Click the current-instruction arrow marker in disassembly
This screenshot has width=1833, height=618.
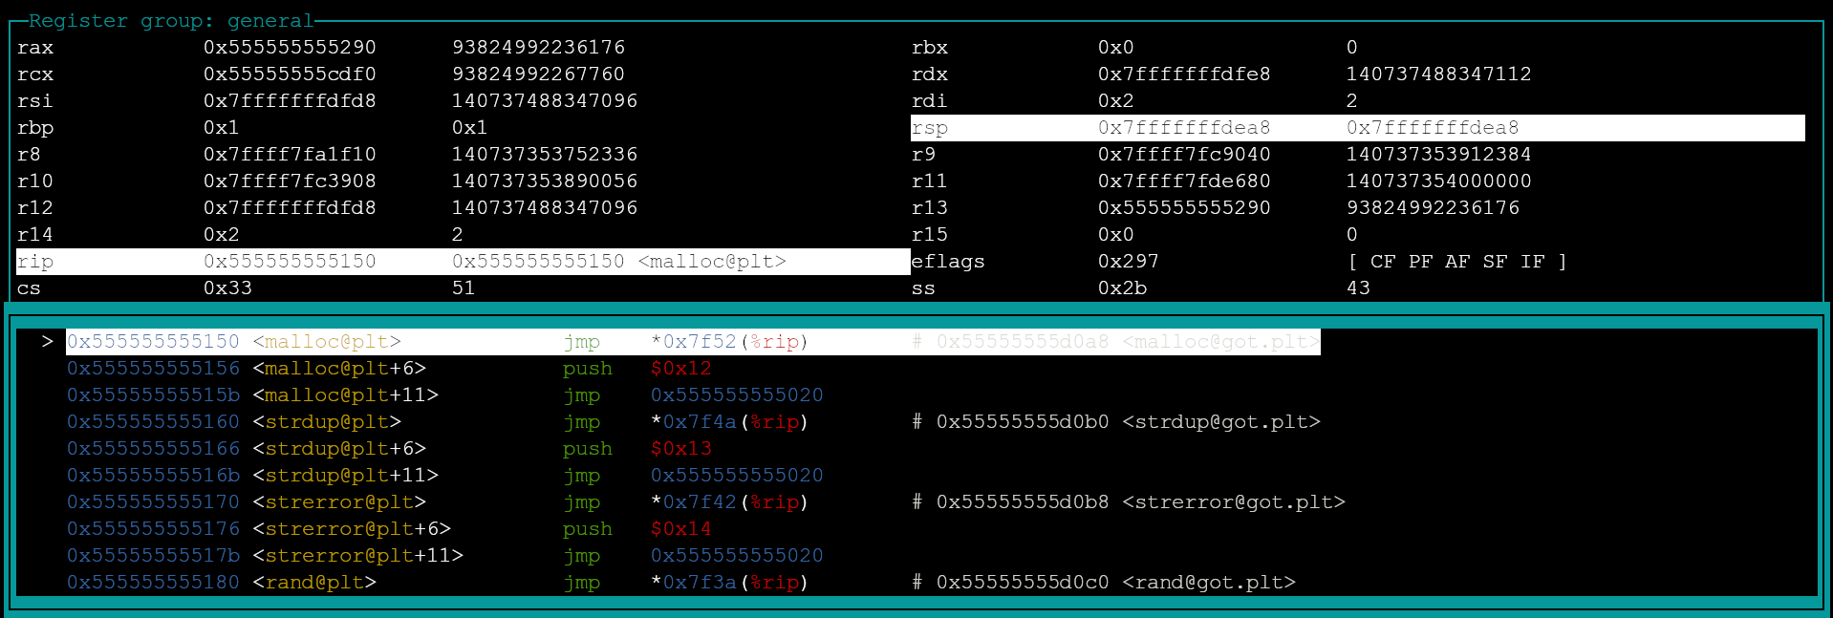(x=47, y=342)
